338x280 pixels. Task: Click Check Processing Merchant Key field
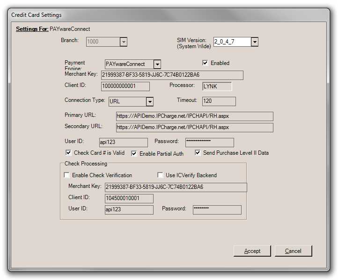(x=176, y=187)
